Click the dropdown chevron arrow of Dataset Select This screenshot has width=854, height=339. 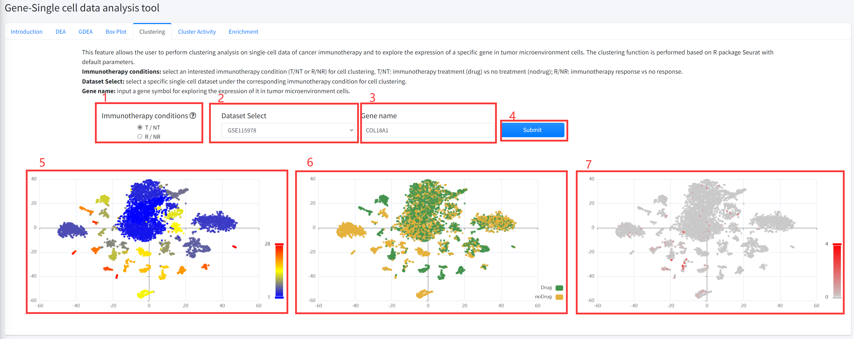351,130
